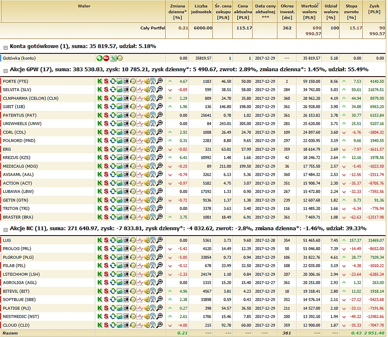
Task: Click the green K buy icon for LUG
Action: pos(99,240)
